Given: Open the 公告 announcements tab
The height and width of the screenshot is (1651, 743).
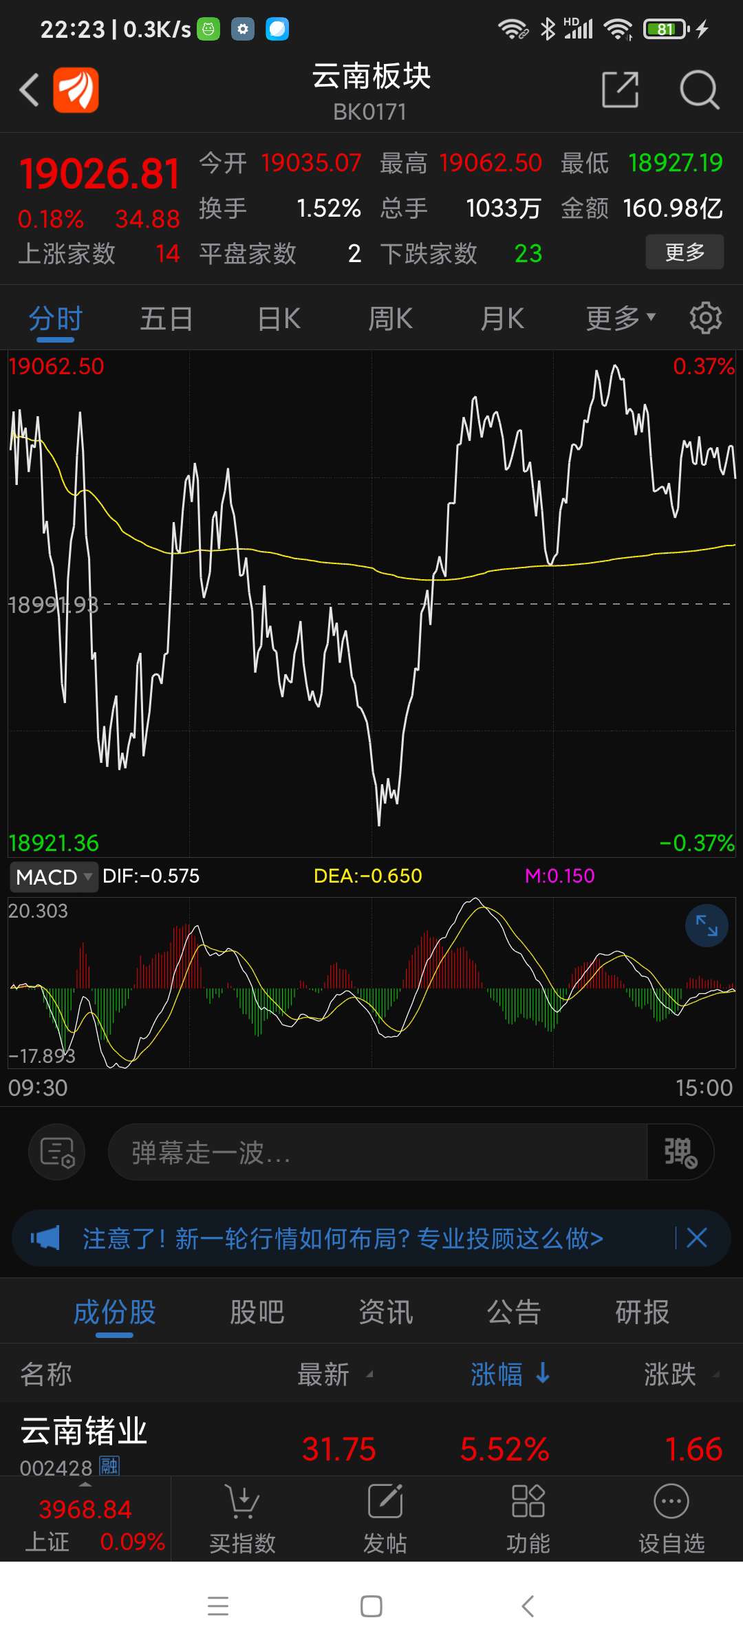Looking at the screenshot, I should (514, 1313).
